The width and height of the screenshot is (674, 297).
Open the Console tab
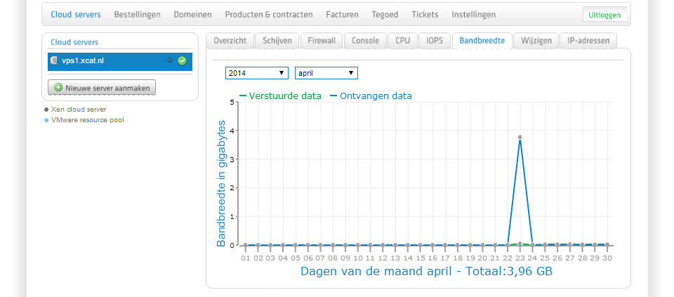click(x=365, y=41)
